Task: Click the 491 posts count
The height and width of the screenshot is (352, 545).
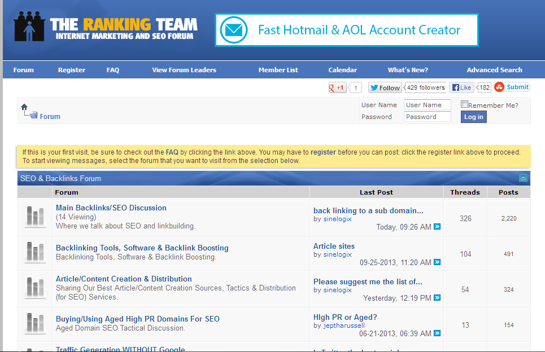Action: click(x=508, y=254)
